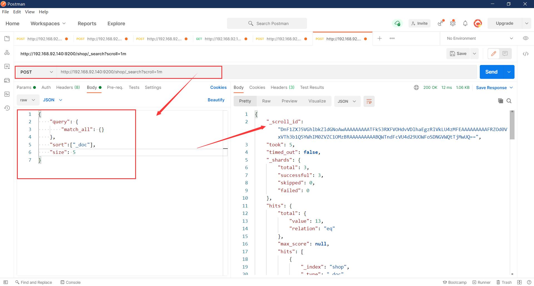
Task: Open the Send options arrow
Action: tap(509, 72)
